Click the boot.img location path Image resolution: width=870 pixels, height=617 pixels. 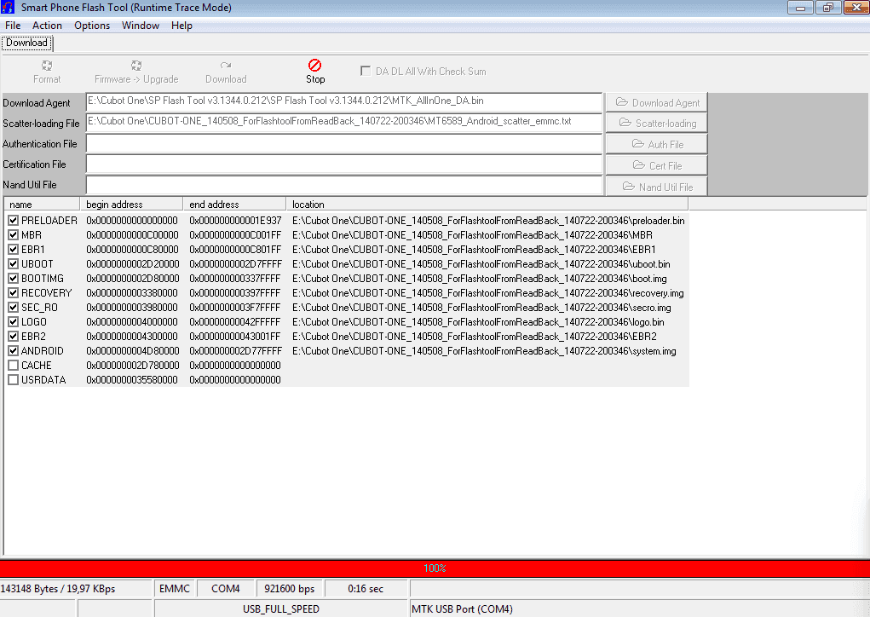[480, 279]
